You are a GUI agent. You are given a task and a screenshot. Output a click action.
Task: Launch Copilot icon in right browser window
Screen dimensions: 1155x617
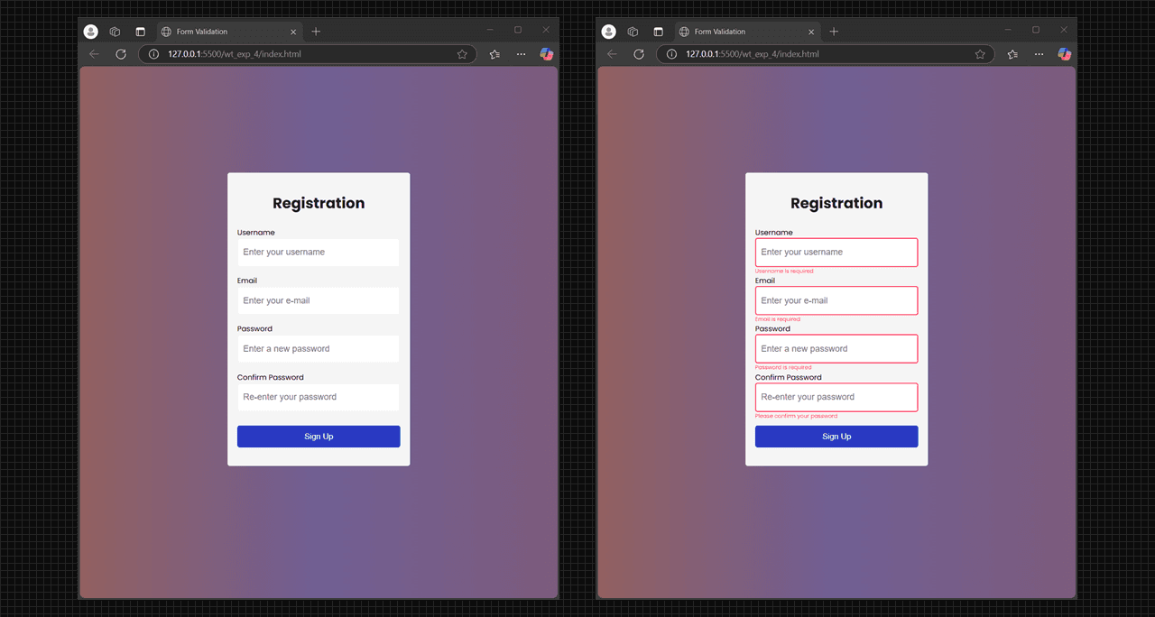pos(1065,54)
